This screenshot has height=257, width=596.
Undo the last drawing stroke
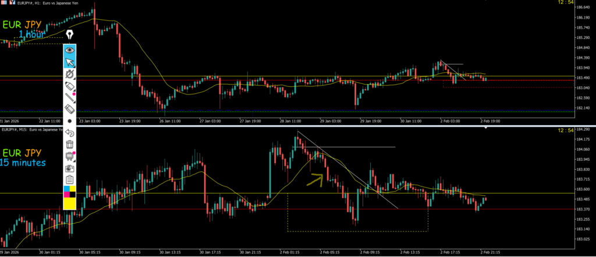pos(70,133)
